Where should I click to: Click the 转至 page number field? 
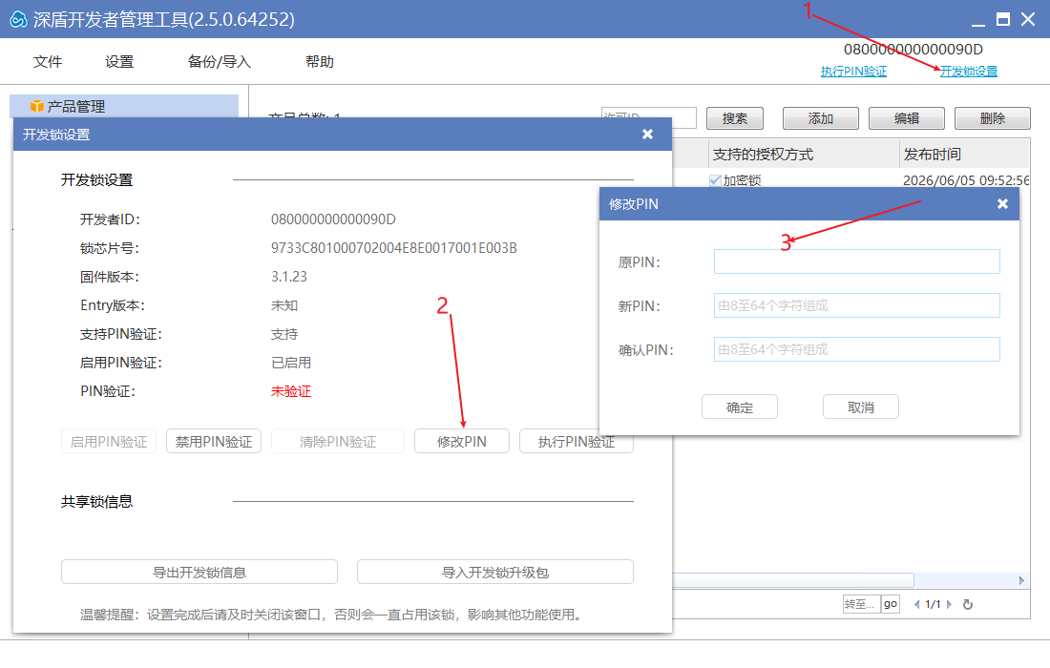[x=861, y=604]
